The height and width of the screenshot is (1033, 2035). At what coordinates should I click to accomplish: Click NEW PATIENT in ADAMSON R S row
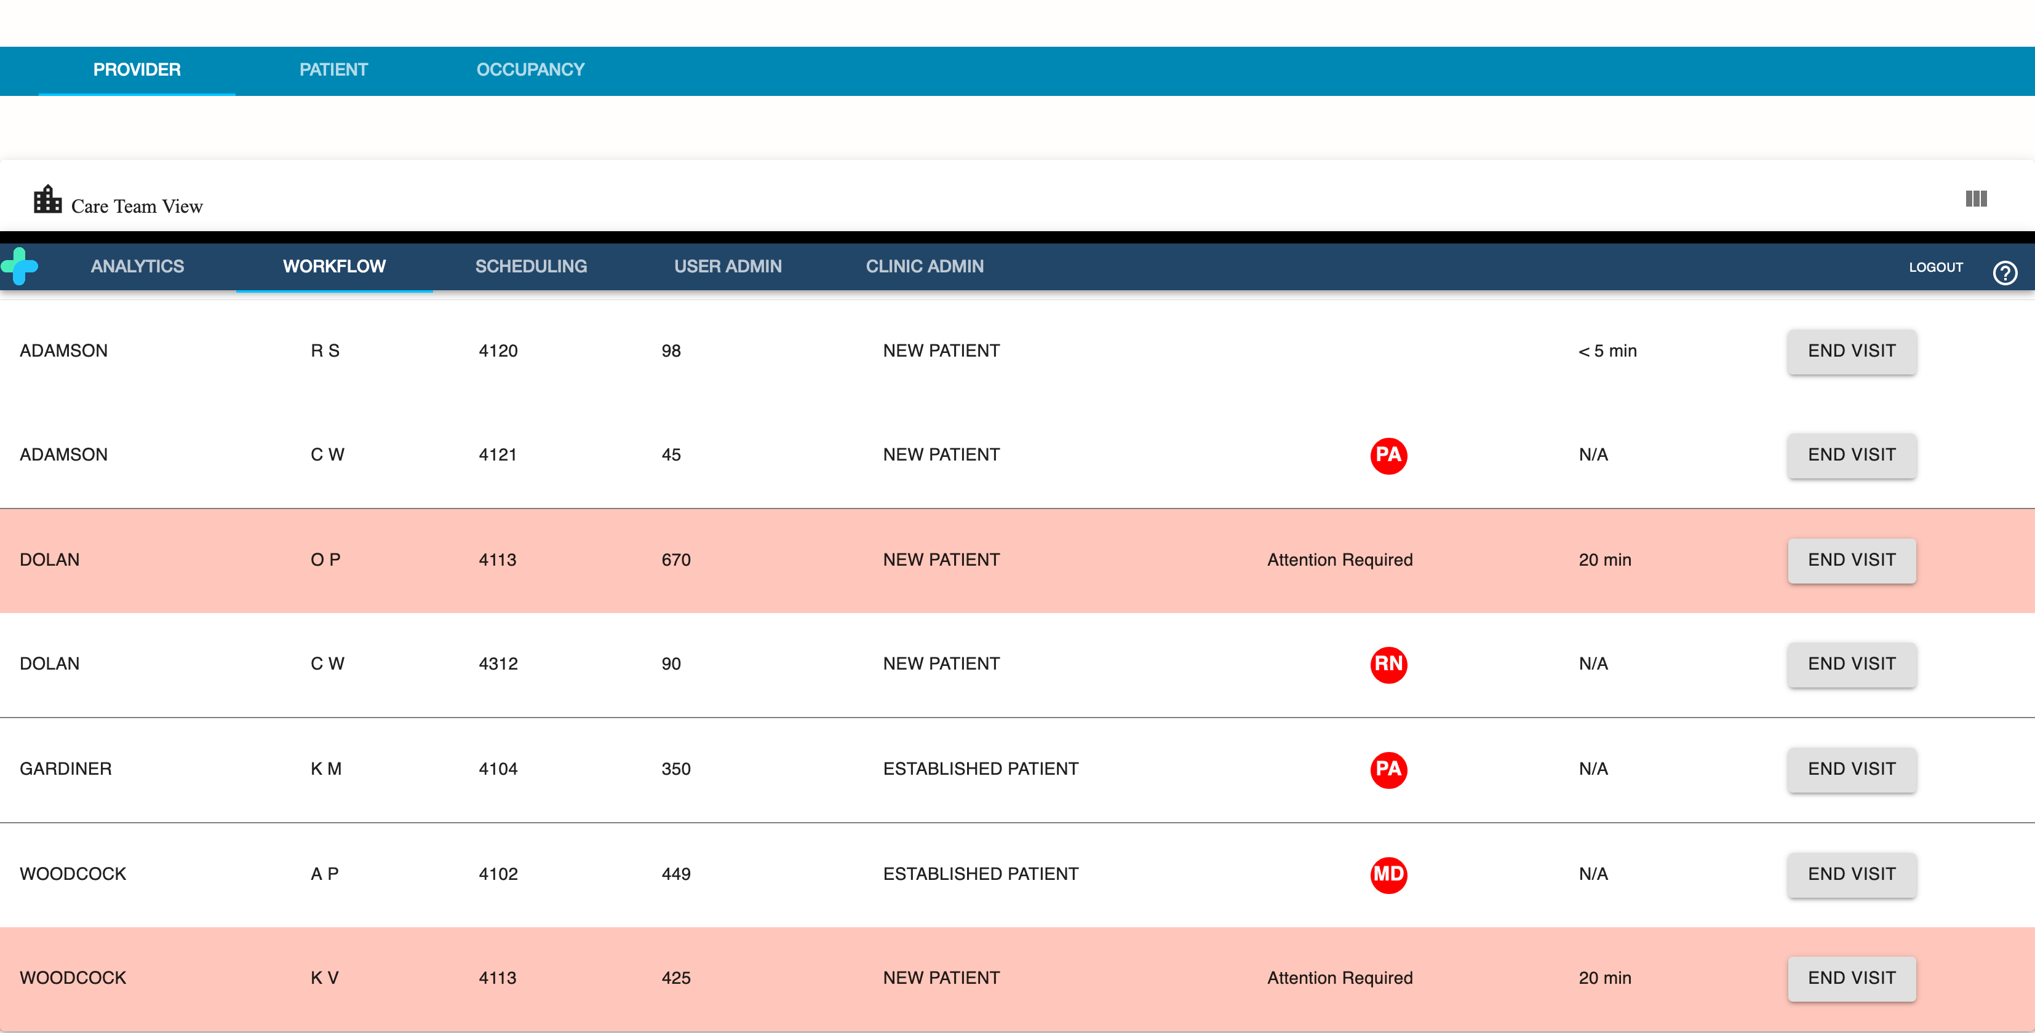pos(941,352)
